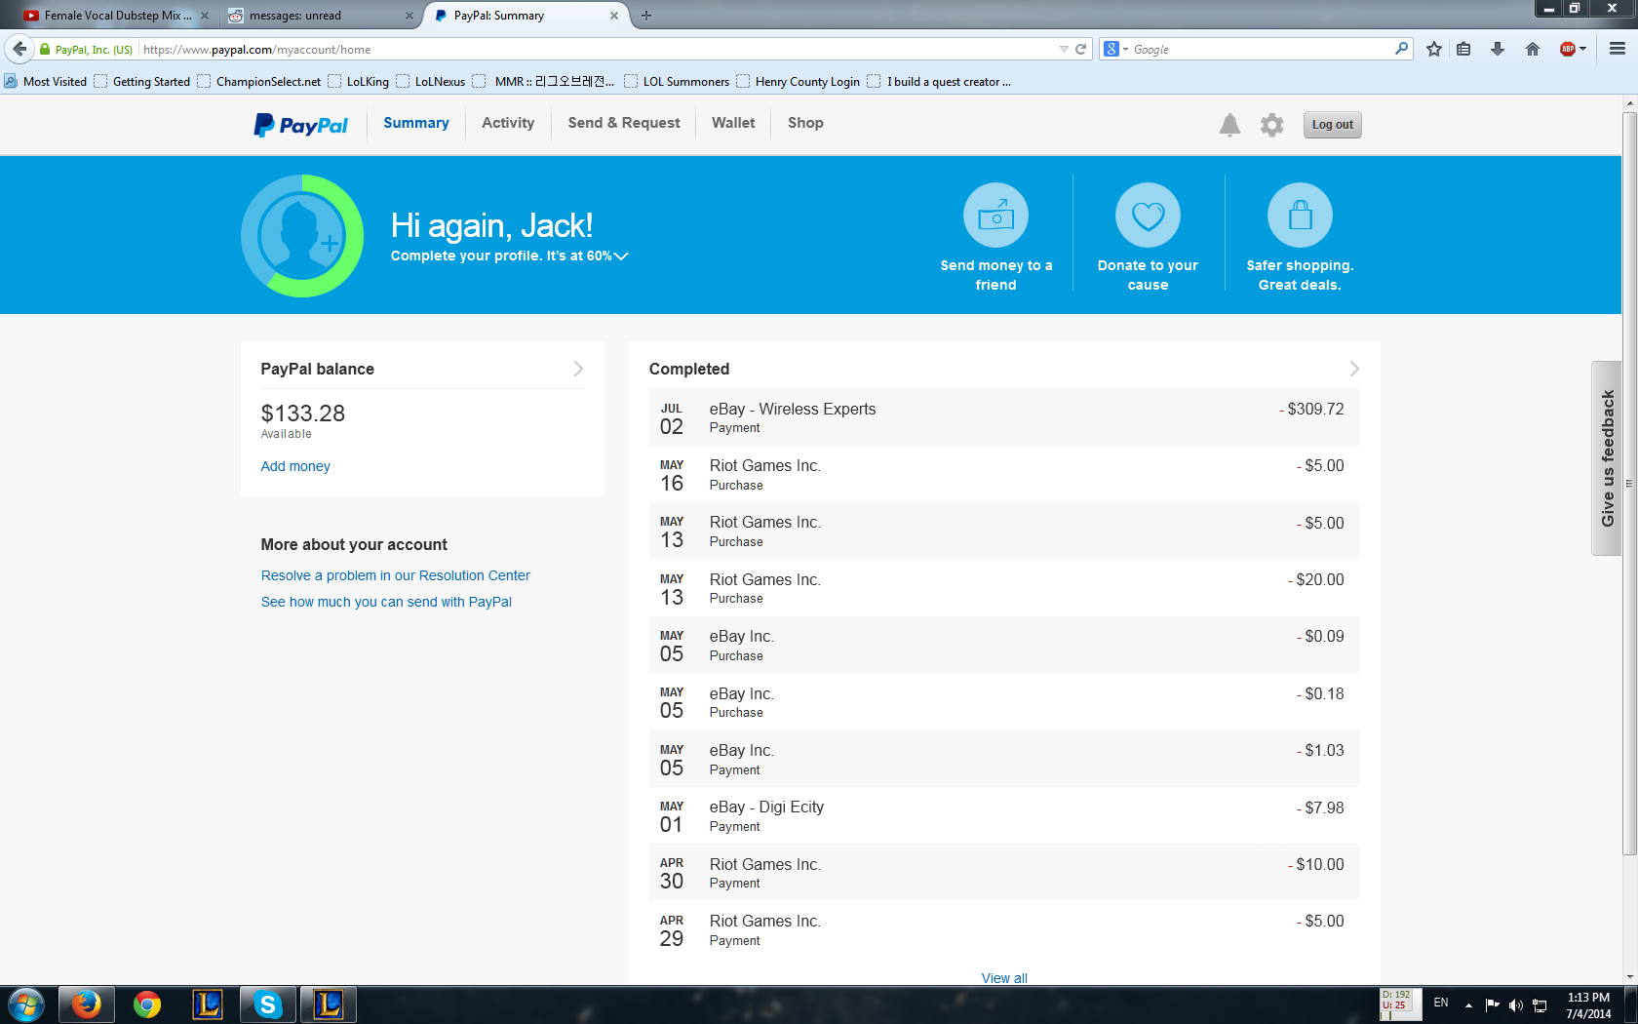The image size is (1638, 1024).
Task: Open the Apr 29 Riot Games payment
Action: pyautogui.click(x=1004, y=929)
